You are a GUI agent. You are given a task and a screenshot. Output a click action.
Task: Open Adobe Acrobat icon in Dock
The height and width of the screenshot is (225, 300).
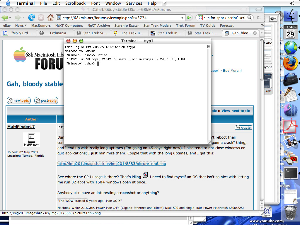pos(290,126)
